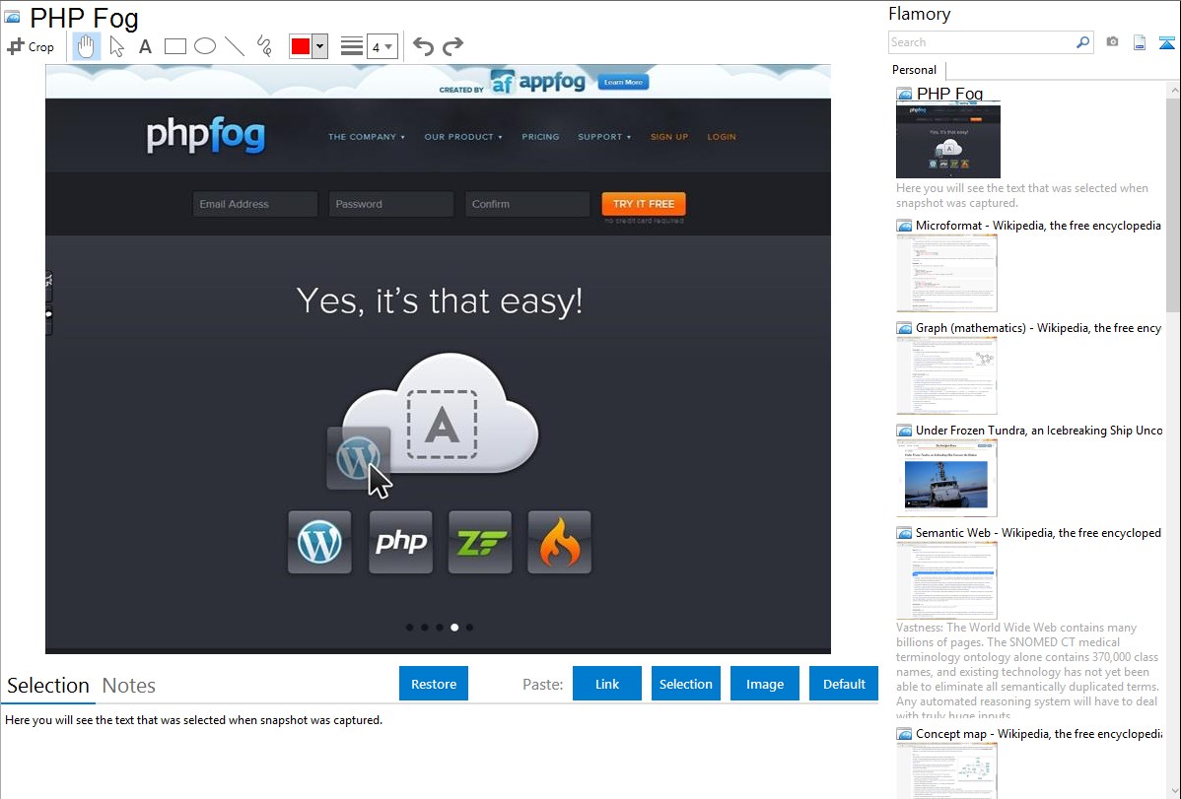The width and height of the screenshot is (1181, 799).
Task: Click the Paste Selection button
Action: point(685,684)
